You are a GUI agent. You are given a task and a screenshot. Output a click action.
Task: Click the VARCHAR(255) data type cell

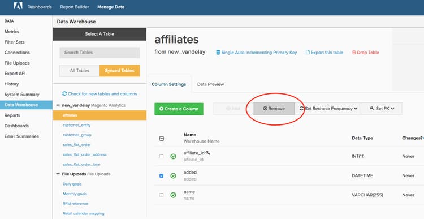point(367,195)
